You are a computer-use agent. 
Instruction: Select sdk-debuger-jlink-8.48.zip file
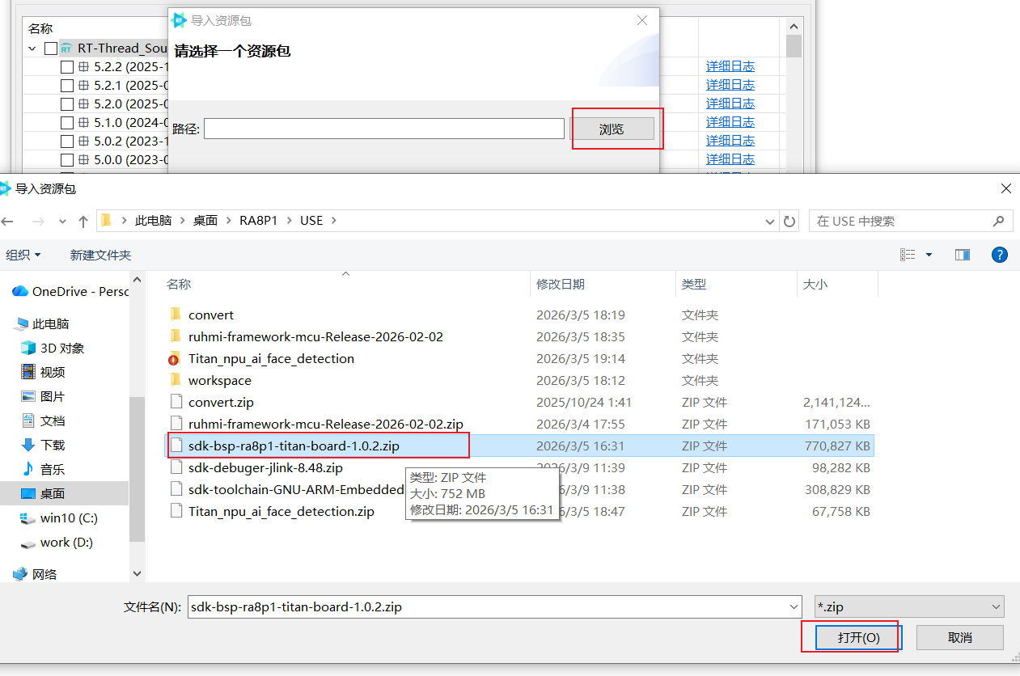[x=265, y=467]
